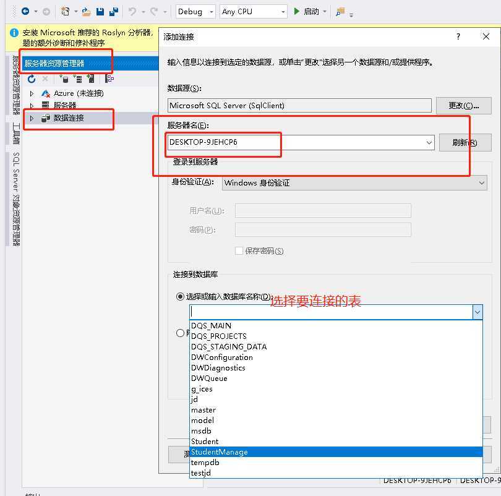Screen dimensions: 501x496
Task: Click the Connect to Database icon
Action: pos(64,79)
